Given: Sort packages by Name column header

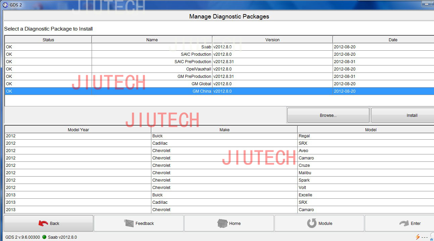Looking at the screenshot, I should [x=152, y=40].
